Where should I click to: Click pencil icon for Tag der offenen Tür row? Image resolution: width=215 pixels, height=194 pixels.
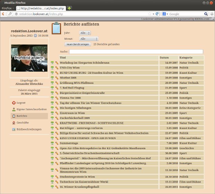point(57,103)
